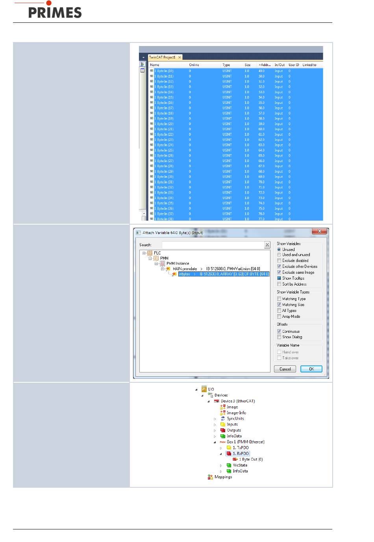Click the MAIN.pmmdata variable icon

168,269
